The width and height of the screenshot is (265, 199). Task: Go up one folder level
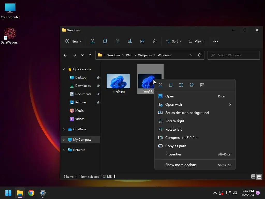click(x=90, y=55)
